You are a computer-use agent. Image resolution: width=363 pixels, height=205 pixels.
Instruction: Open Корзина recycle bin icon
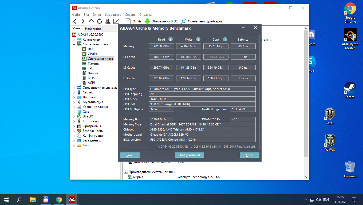350,169
